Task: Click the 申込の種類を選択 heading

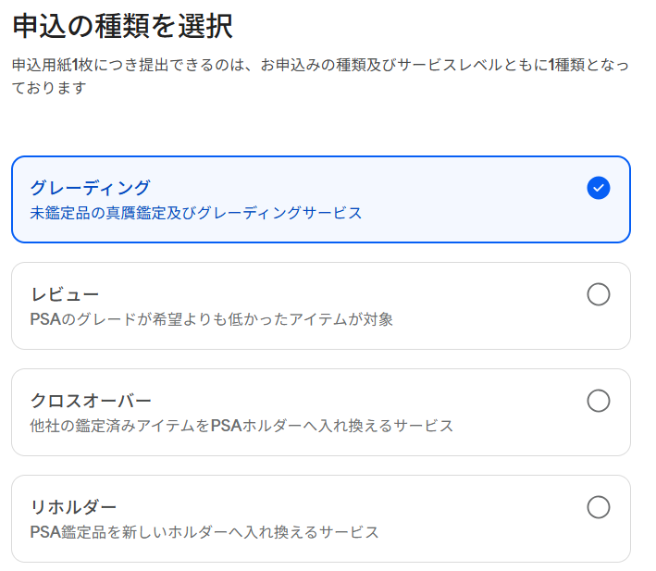Action: [122, 26]
